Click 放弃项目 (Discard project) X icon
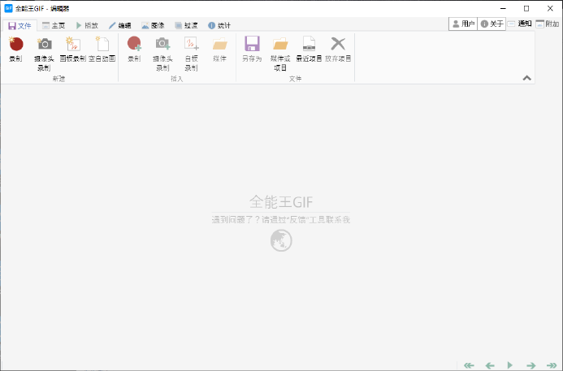This screenshot has height=371, width=563. pos(338,48)
